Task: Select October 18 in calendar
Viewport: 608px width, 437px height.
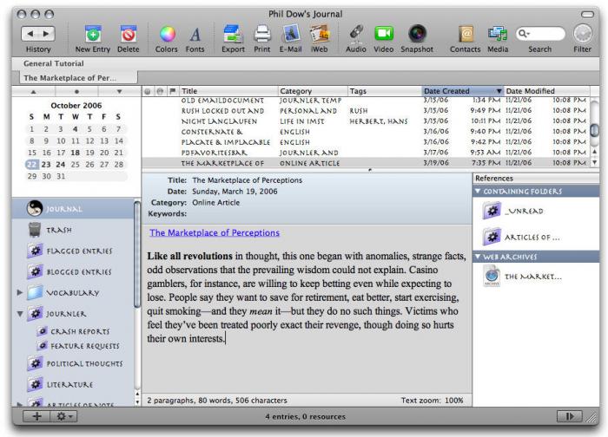Action: pos(76,153)
